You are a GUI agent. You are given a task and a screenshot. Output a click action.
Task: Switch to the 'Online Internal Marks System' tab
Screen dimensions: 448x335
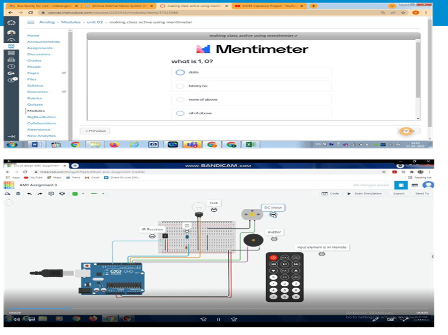coord(119,6)
